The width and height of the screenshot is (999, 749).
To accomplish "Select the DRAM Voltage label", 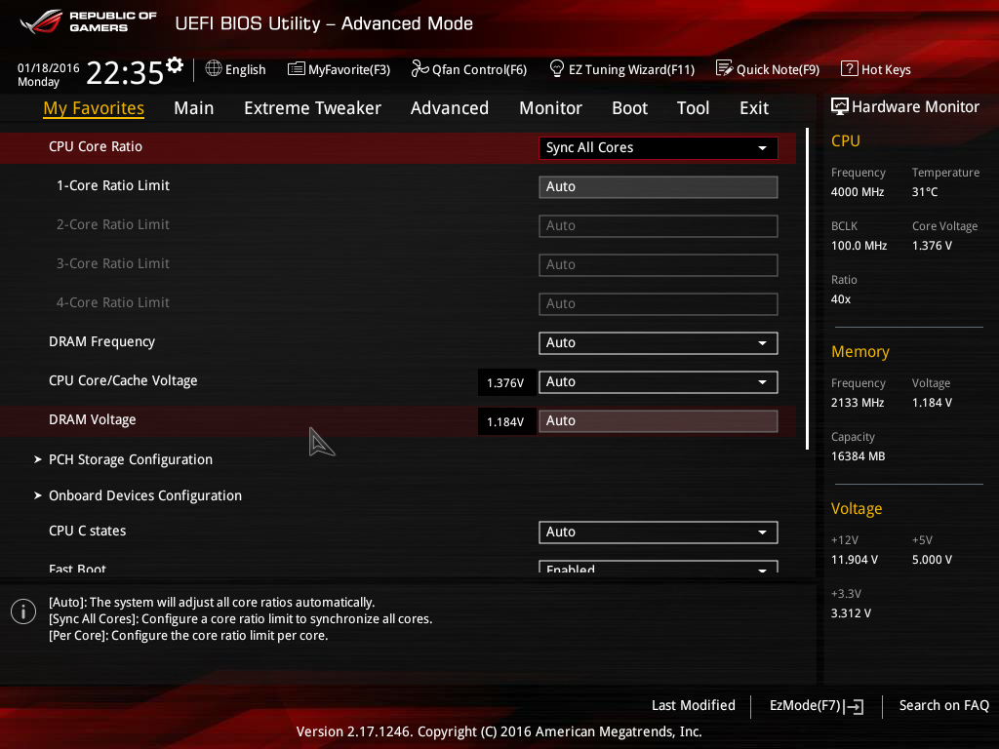I will coord(93,419).
